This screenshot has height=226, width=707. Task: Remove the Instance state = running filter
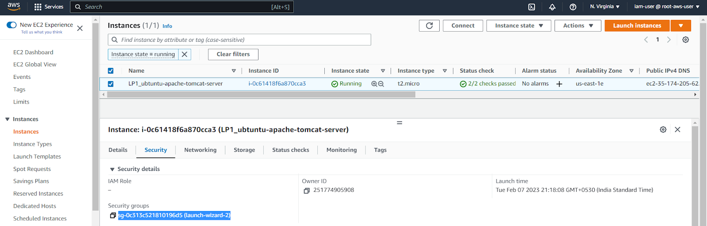pos(185,54)
